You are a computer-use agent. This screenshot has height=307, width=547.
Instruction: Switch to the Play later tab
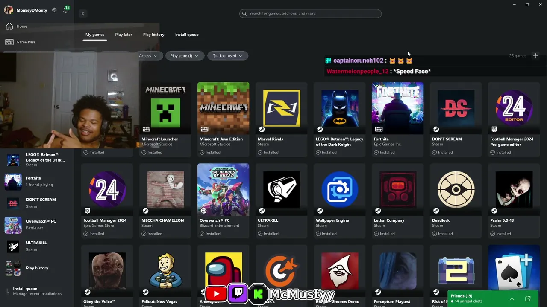(124, 35)
